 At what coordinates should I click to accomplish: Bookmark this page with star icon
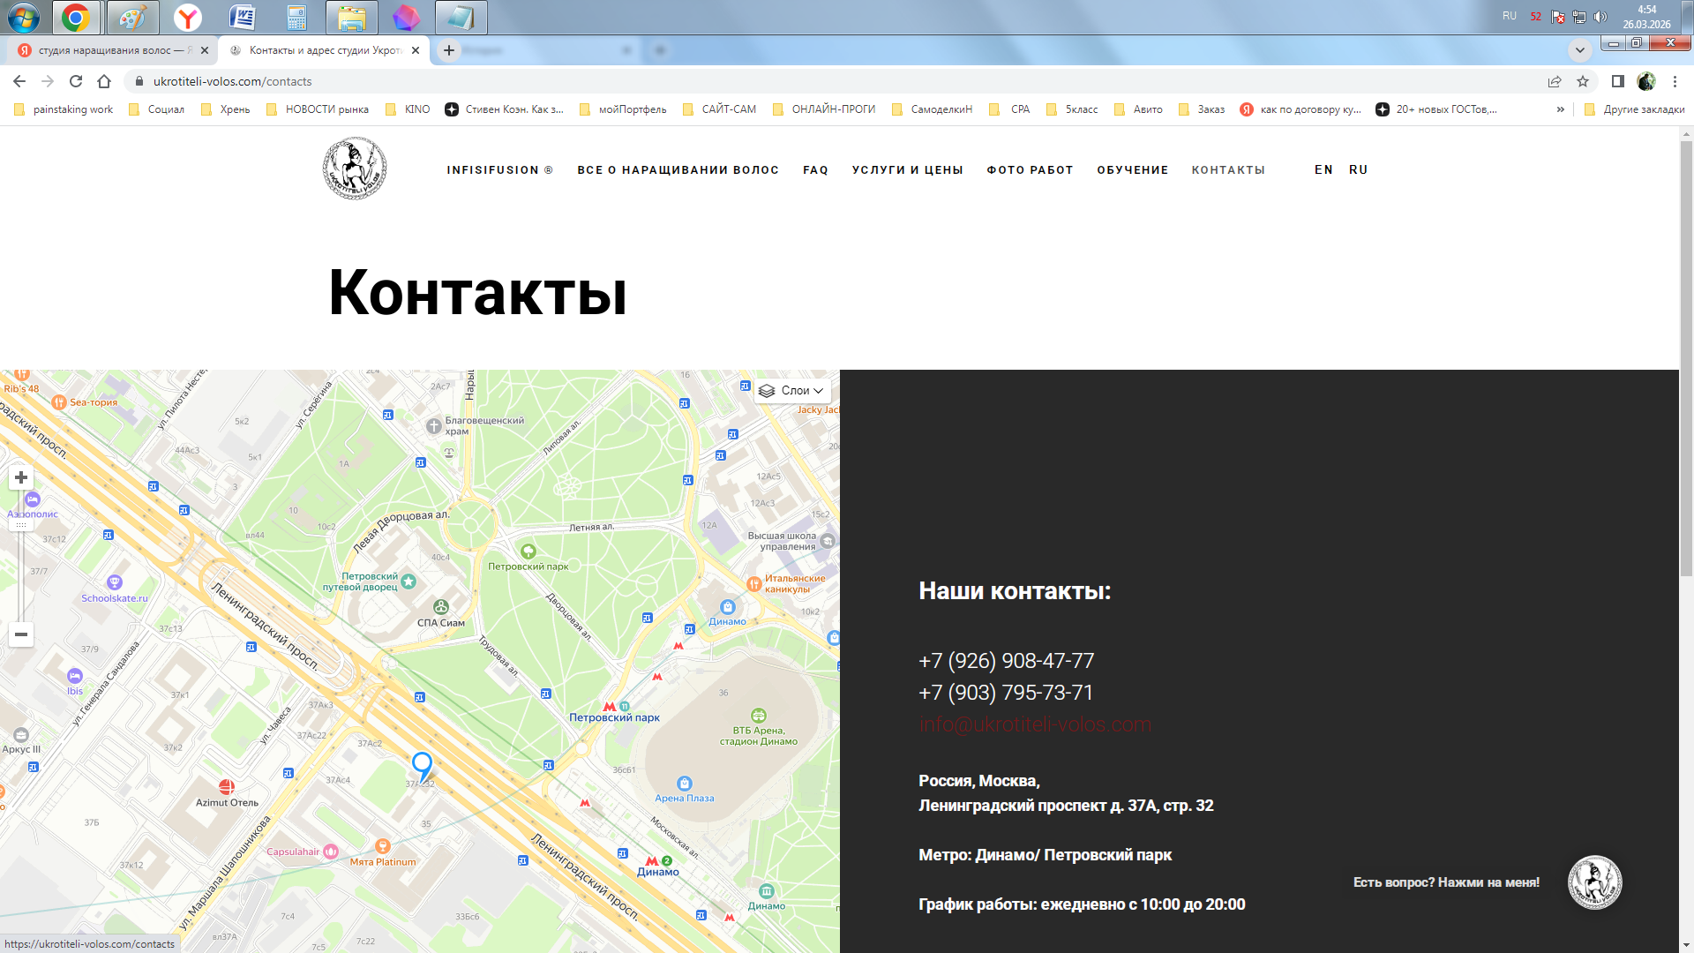click(1583, 81)
